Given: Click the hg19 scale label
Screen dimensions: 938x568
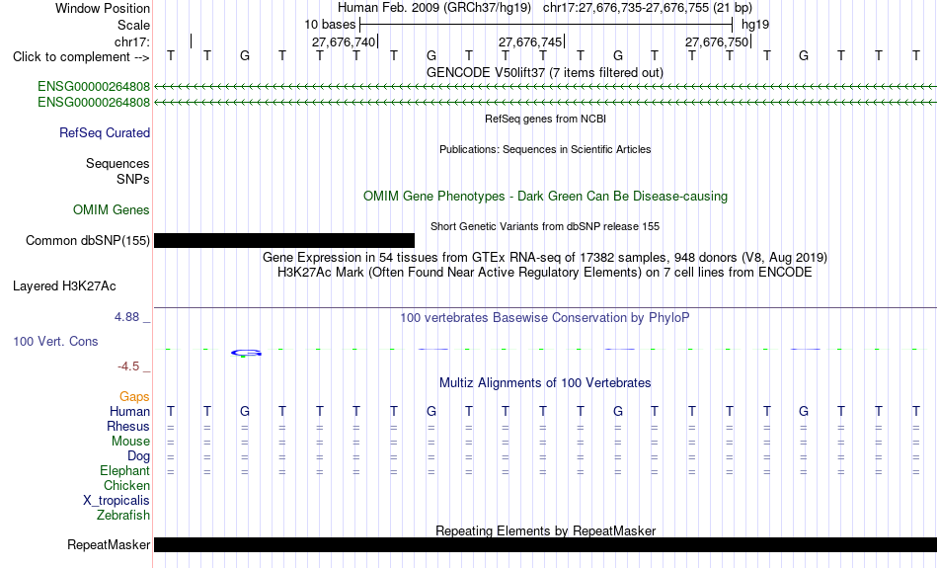Looking at the screenshot, I should click(x=755, y=25).
